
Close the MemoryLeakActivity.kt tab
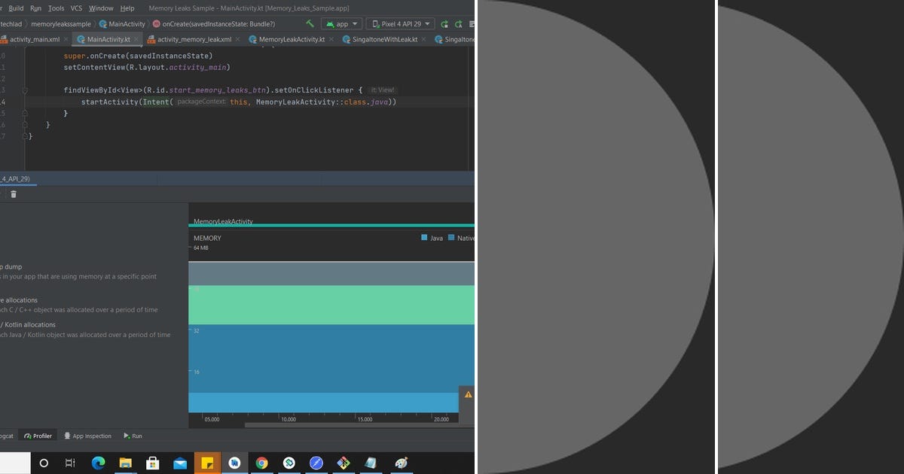click(332, 39)
